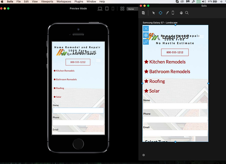Select the magnifier zoom tool
Screen dimensions: 226x164
tap(187, 13)
